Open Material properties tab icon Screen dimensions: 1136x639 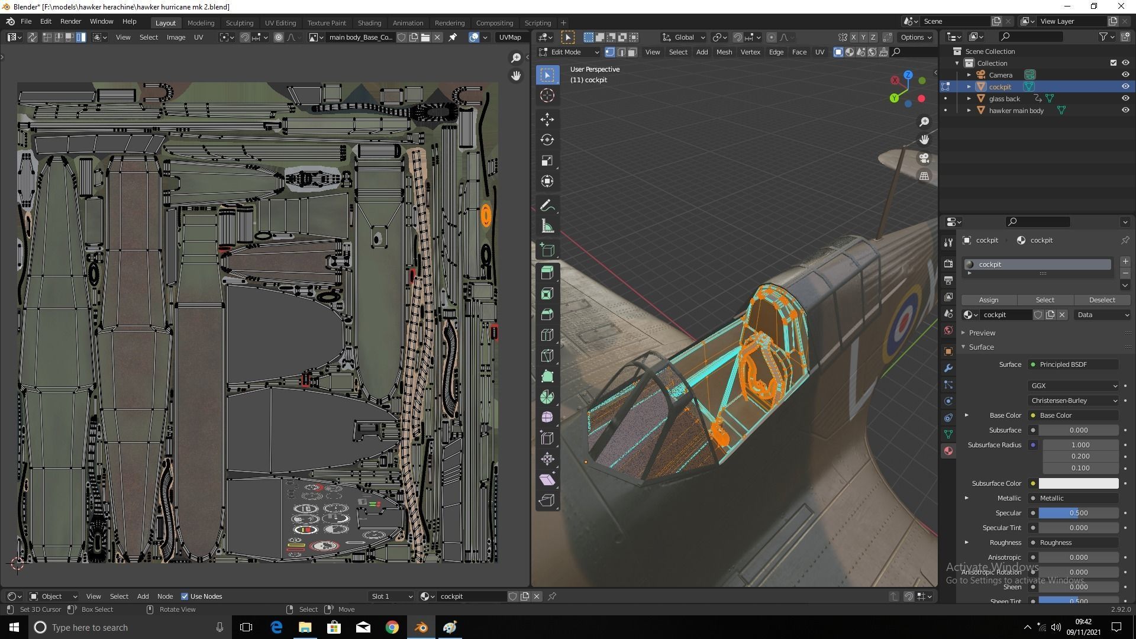tap(948, 451)
